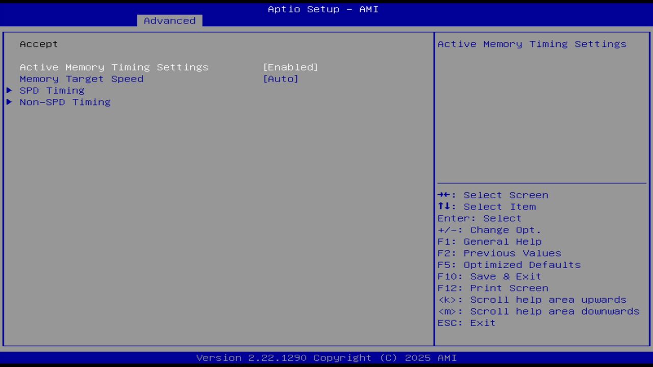This screenshot has height=367, width=653.
Task: Change the [Enabled] value
Action: (290, 67)
